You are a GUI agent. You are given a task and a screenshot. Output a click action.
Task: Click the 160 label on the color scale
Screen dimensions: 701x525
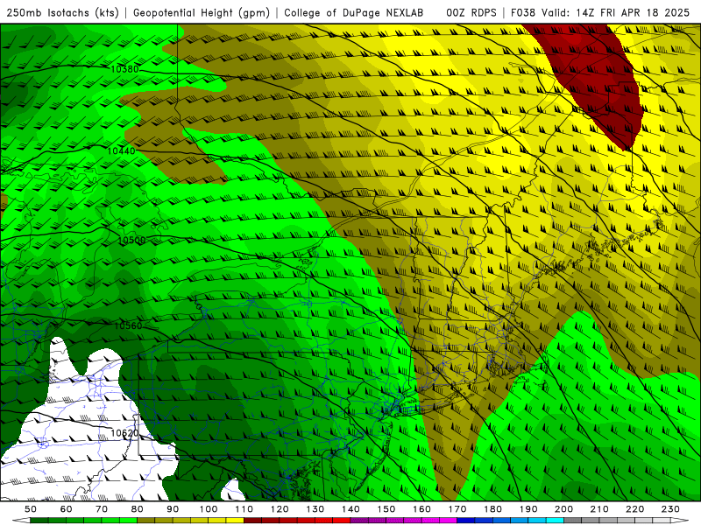422,509
